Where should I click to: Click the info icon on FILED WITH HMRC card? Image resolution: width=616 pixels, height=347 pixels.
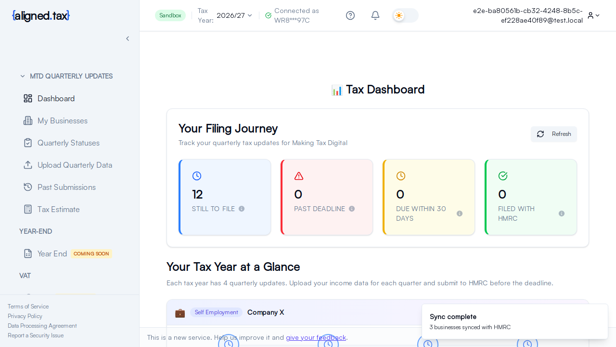(x=561, y=214)
